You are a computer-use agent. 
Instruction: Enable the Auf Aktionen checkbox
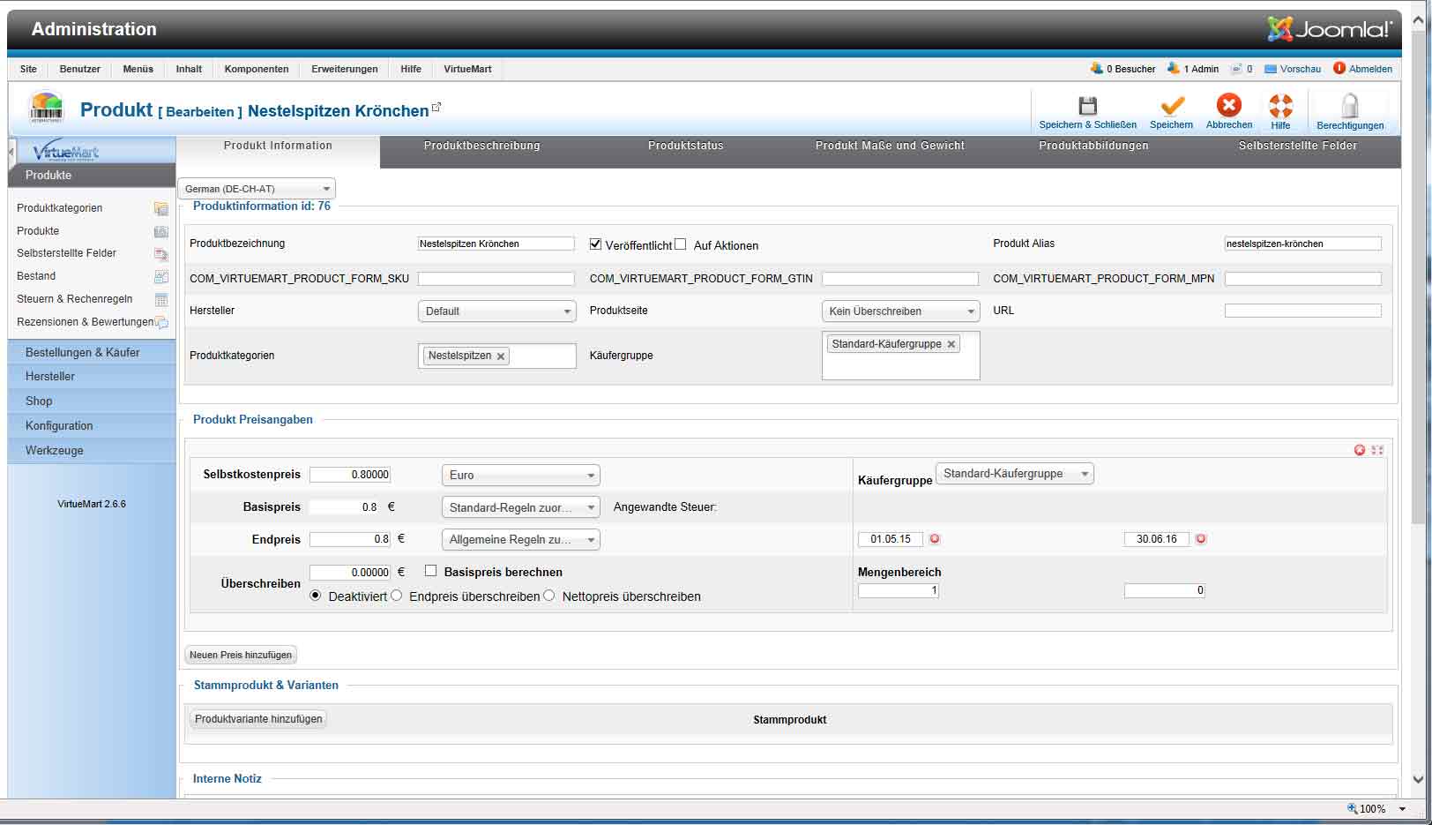pos(680,244)
